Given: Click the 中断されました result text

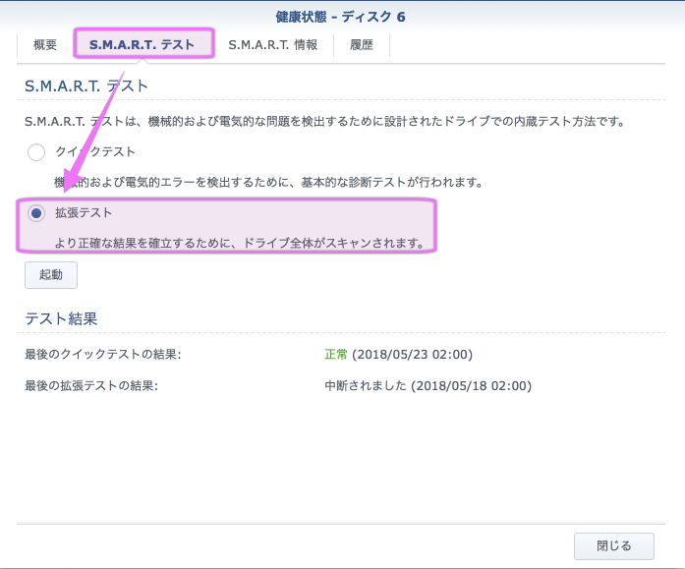Looking at the screenshot, I should click(366, 386).
